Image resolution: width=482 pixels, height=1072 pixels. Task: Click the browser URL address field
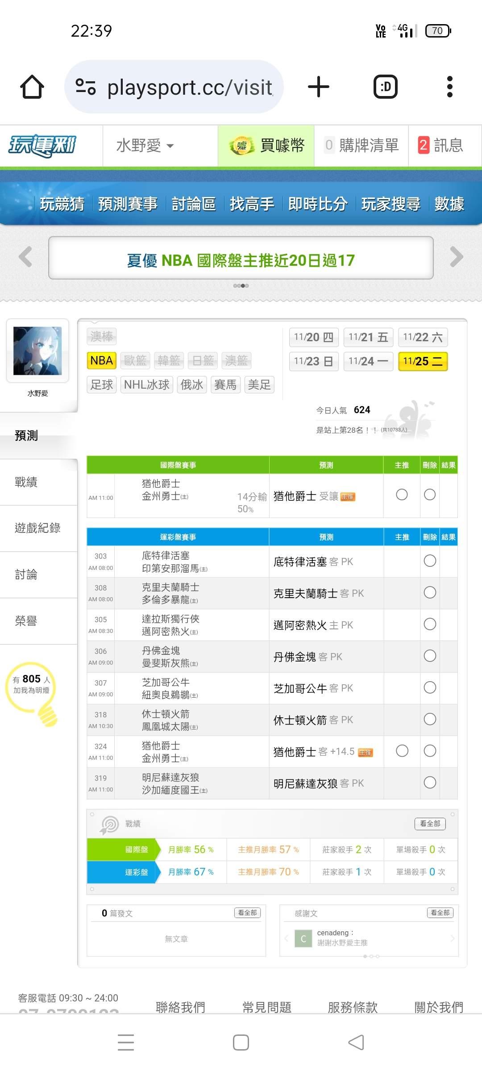pos(174,87)
